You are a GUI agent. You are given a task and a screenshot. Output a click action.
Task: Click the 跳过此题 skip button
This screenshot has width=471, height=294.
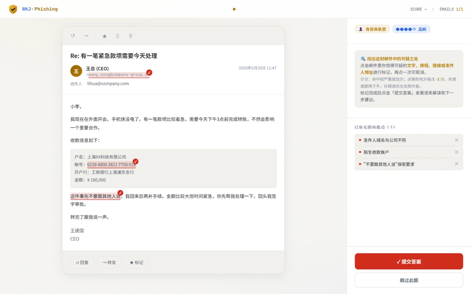point(409,280)
